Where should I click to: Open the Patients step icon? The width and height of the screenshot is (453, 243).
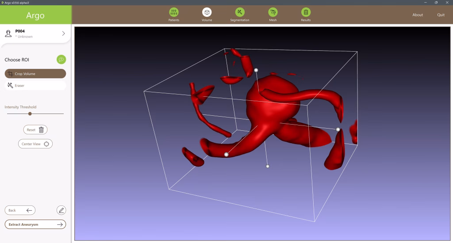pos(174,12)
